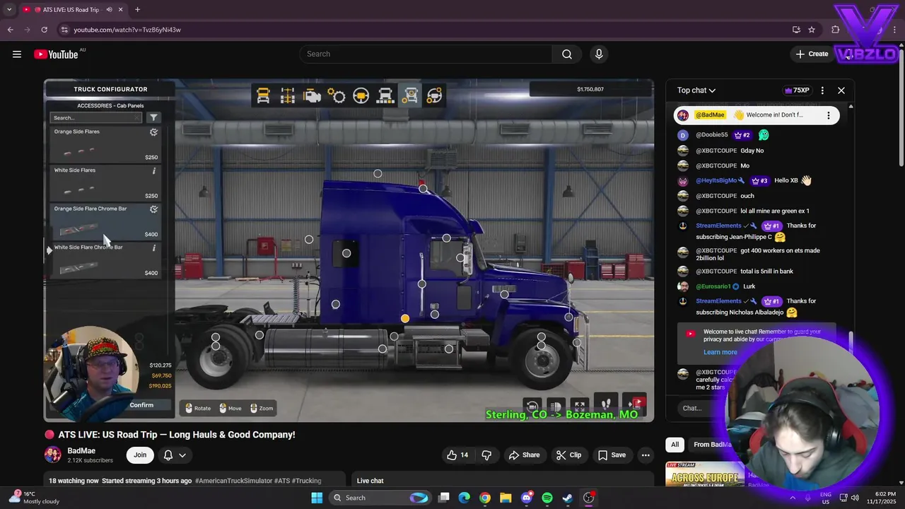Open the tab search dropdown arrow
Image resolution: width=905 pixels, height=509 pixels.
(9, 10)
